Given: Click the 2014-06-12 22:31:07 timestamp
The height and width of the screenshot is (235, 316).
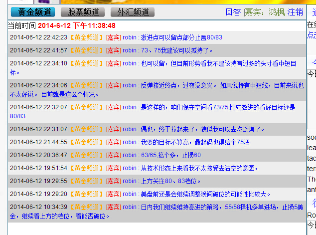Looking at the screenshot, I should 38,129.
